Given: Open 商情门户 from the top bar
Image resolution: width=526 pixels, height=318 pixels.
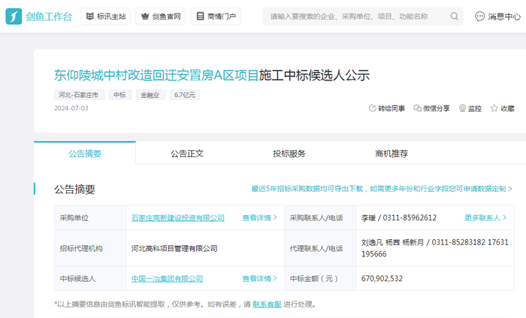Looking at the screenshot, I should click(x=216, y=16).
